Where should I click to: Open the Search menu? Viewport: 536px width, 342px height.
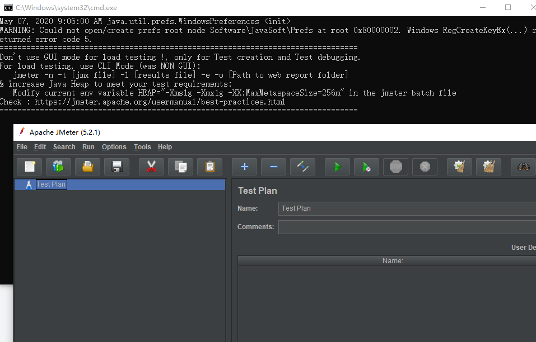click(64, 147)
